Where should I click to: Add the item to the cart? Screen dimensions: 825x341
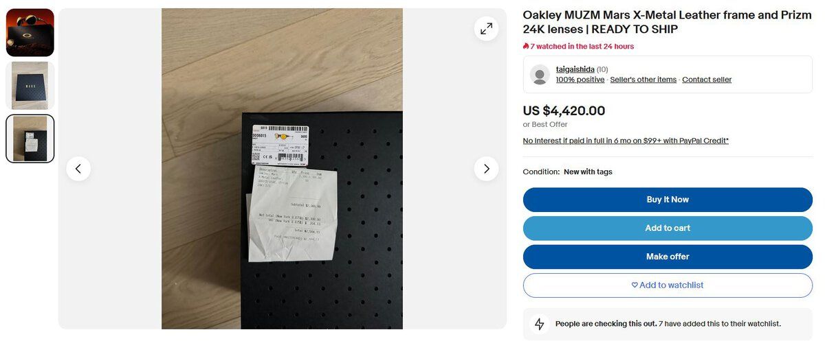668,228
